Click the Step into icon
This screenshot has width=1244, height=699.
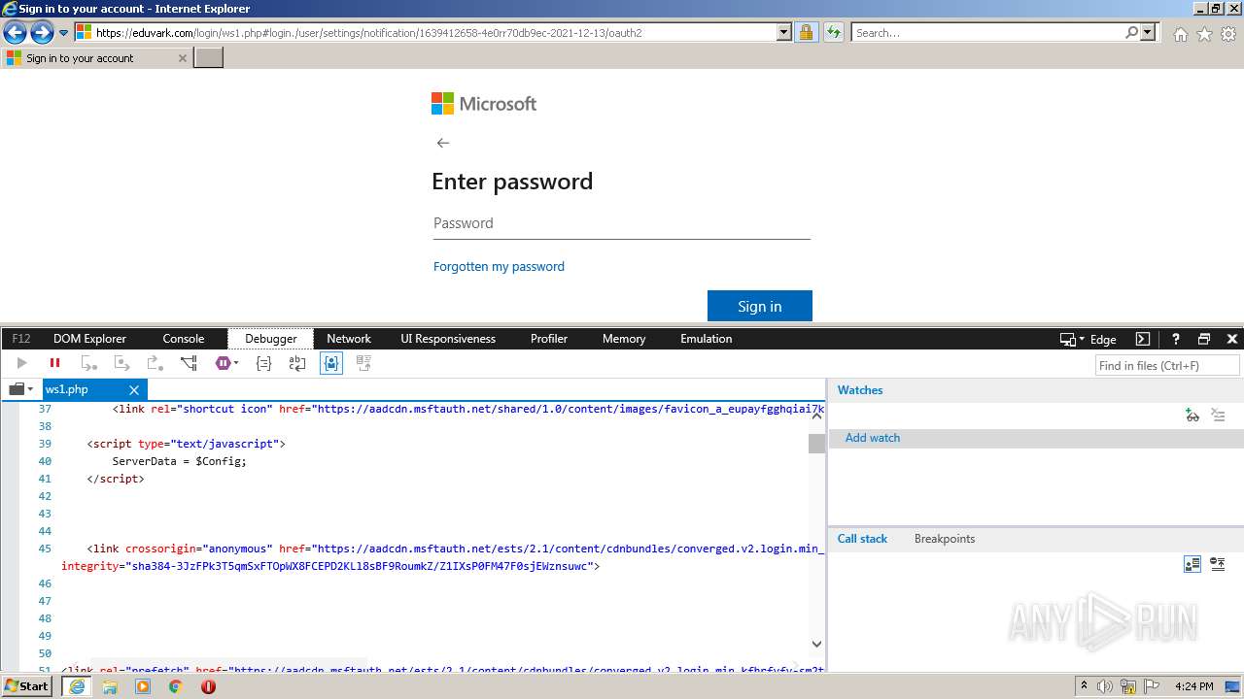click(x=88, y=363)
